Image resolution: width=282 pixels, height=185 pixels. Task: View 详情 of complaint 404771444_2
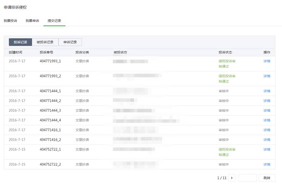click(x=267, y=101)
